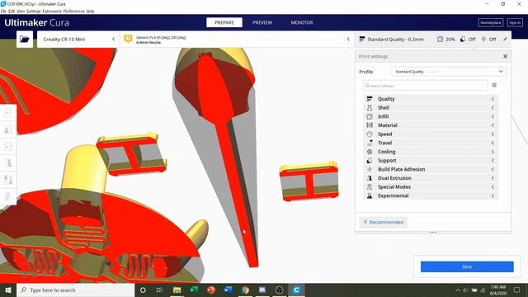Expand the Special Modes chevron
Image resolution: width=528 pixels, height=297 pixels.
[x=493, y=186]
